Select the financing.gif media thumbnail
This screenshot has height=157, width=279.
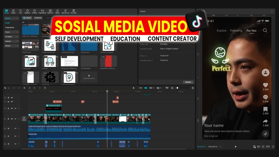31,61
